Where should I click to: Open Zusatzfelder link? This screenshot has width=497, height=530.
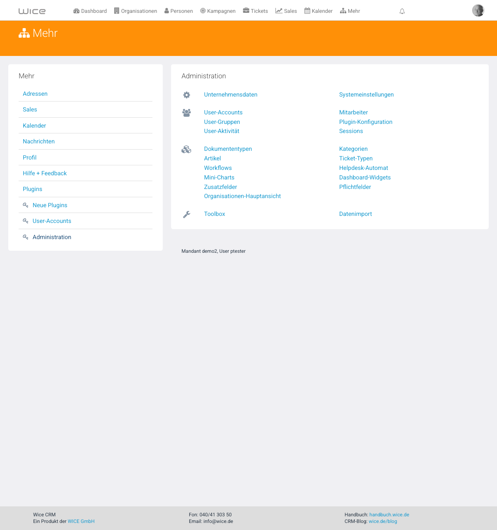pyautogui.click(x=221, y=187)
